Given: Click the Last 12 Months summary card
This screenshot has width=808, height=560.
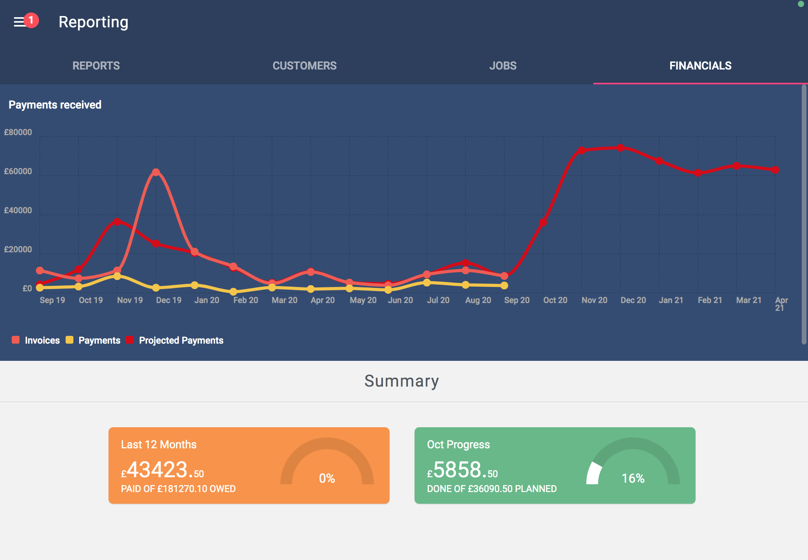Looking at the screenshot, I should click(249, 465).
